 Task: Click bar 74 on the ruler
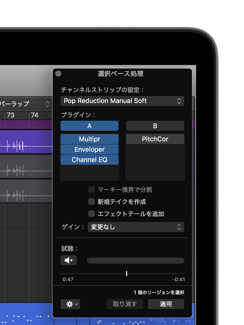point(35,115)
